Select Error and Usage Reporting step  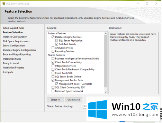(x=17, y=55)
